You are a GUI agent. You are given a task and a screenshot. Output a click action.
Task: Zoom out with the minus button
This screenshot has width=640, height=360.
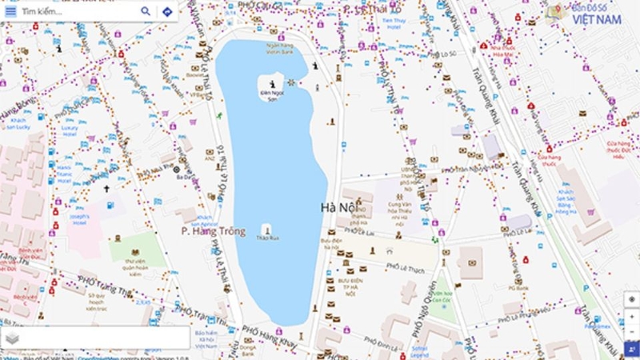tap(632, 331)
